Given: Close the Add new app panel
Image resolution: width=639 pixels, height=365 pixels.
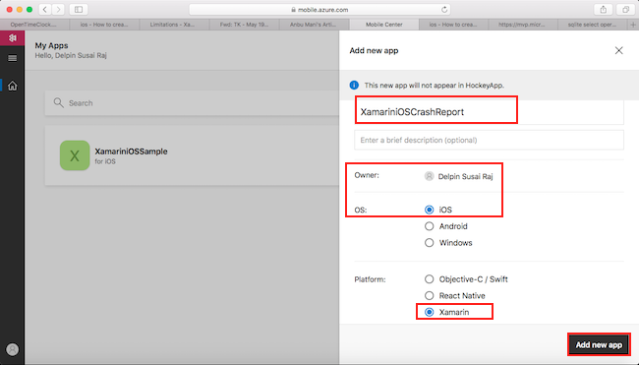Looking at the screenshot, I should (618, 50).
